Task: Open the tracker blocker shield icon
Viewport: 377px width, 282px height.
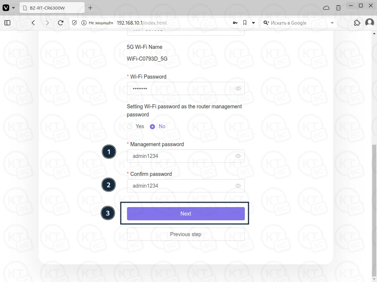Action: point(74,23)
